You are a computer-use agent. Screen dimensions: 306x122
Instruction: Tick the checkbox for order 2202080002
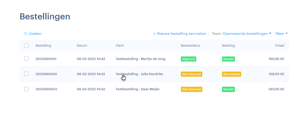(x=26, y=74)
